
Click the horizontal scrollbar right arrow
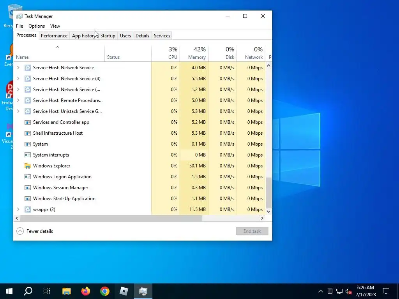262,218
